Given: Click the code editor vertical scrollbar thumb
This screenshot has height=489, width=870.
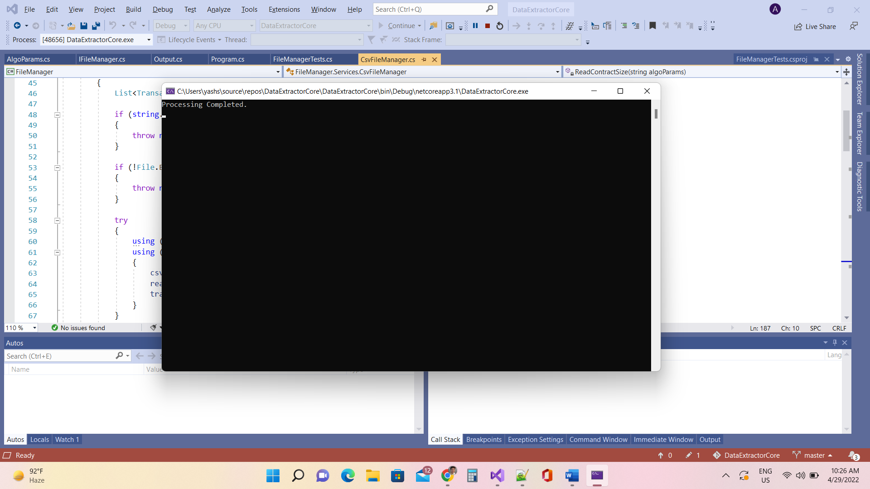Looking at the screenshot, I should (846, 131).
